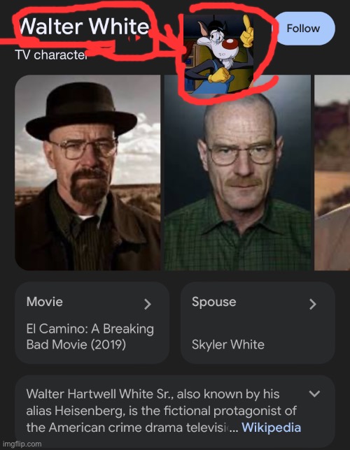This screenshot has width=350, height=450.
Task: Click the Movie card heading
Action: 45,302
